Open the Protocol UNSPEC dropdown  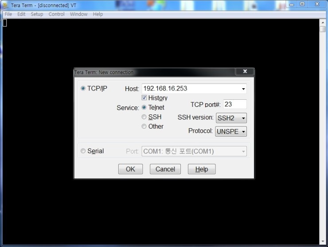231,131
